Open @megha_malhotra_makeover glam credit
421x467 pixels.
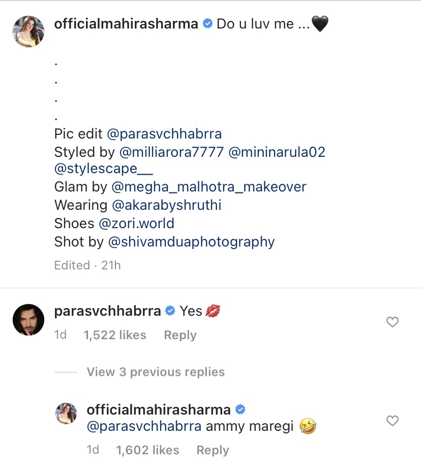coord(208,187)
